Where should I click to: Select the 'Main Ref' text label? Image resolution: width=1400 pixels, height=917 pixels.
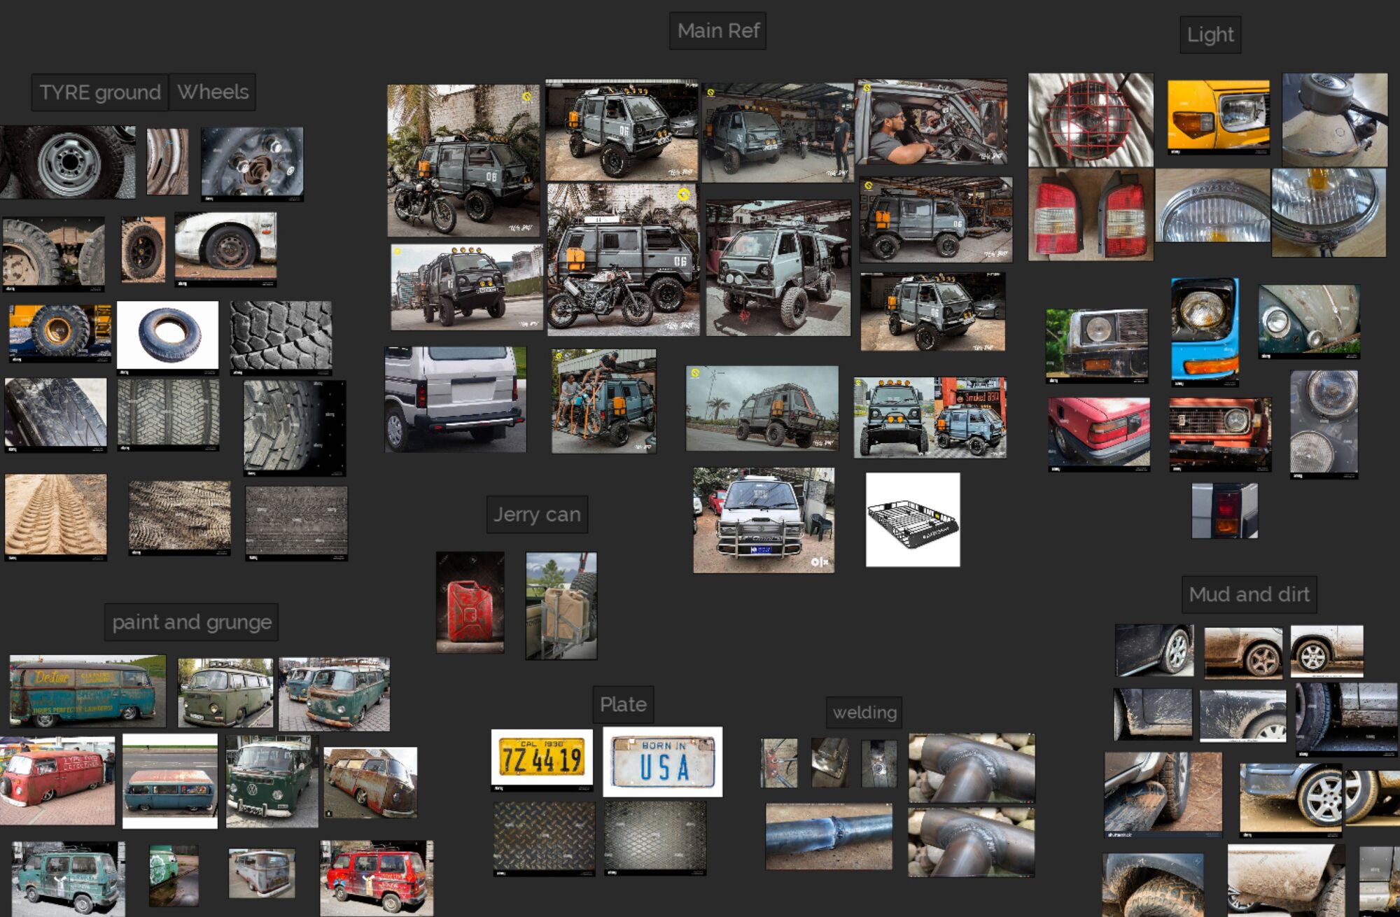point(717,31)
